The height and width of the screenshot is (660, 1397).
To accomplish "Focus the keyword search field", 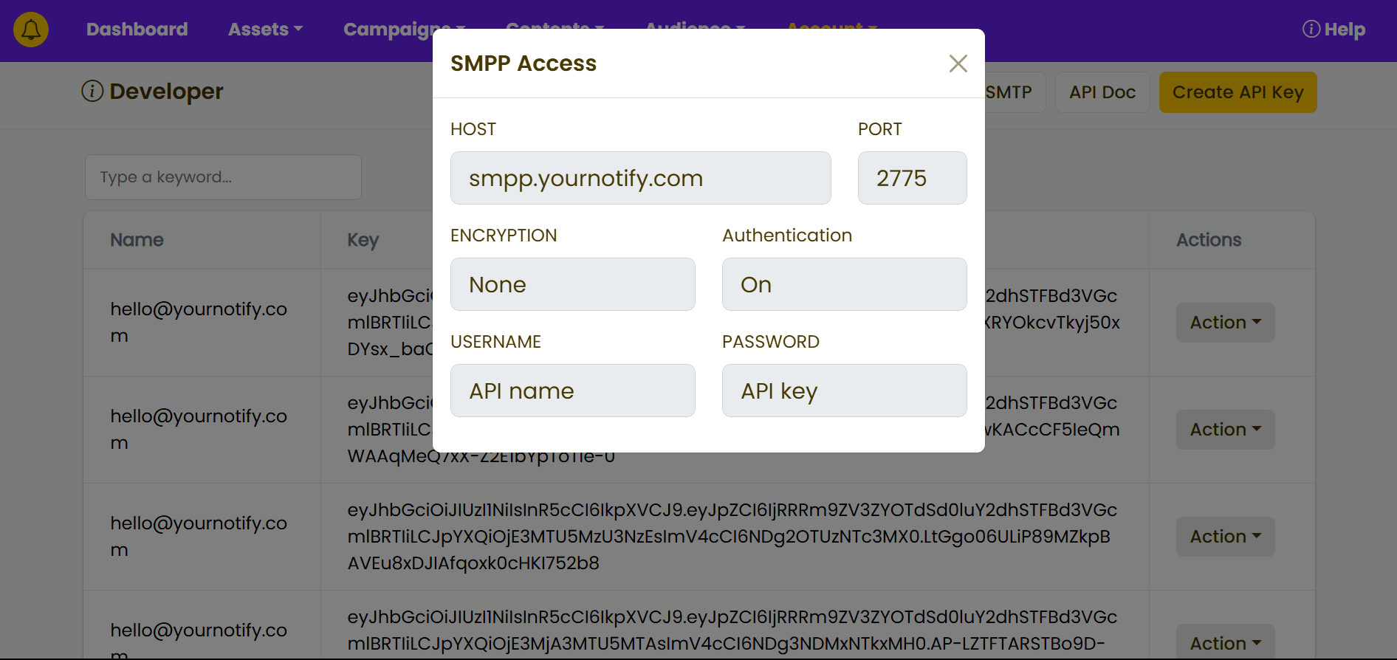I will (223, 177).
